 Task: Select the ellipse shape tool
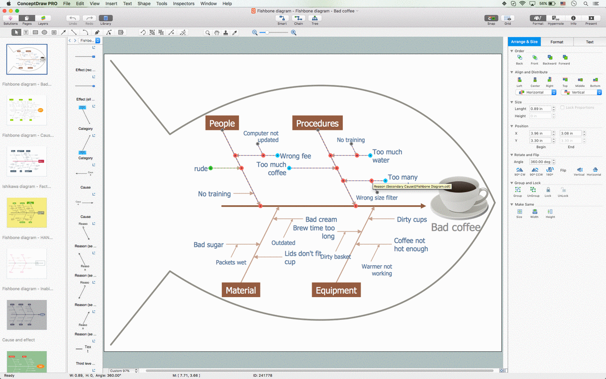(44, 32)
